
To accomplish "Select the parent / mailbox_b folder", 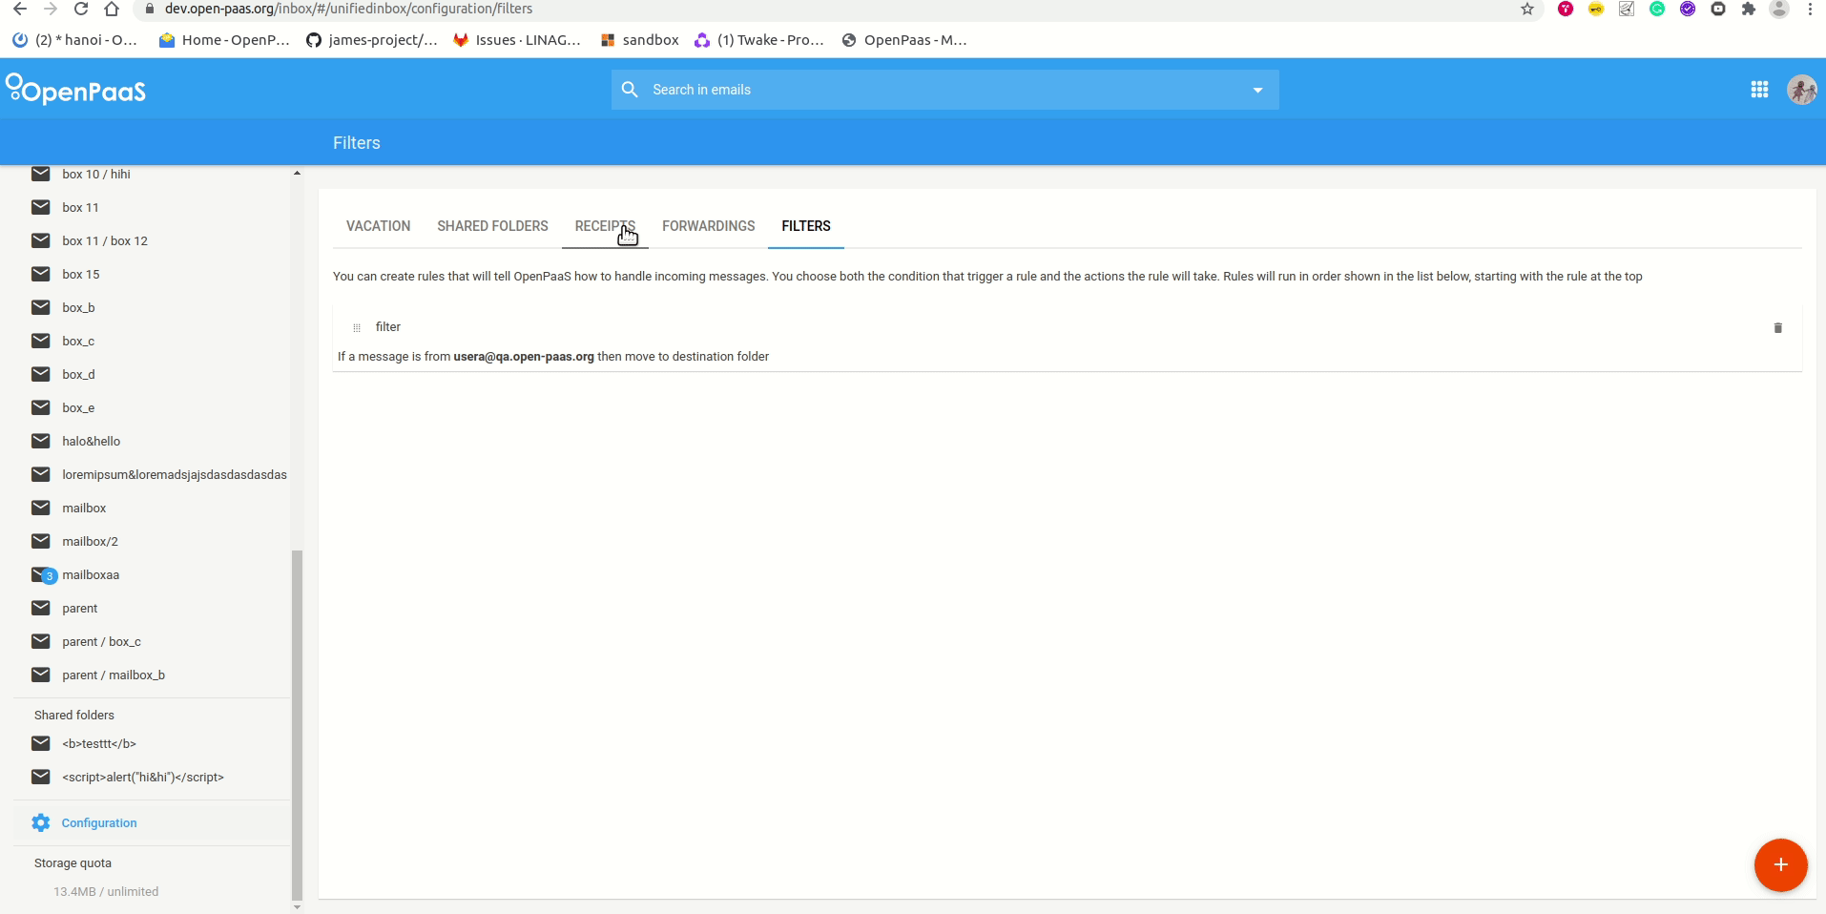I will pos(114,675).
